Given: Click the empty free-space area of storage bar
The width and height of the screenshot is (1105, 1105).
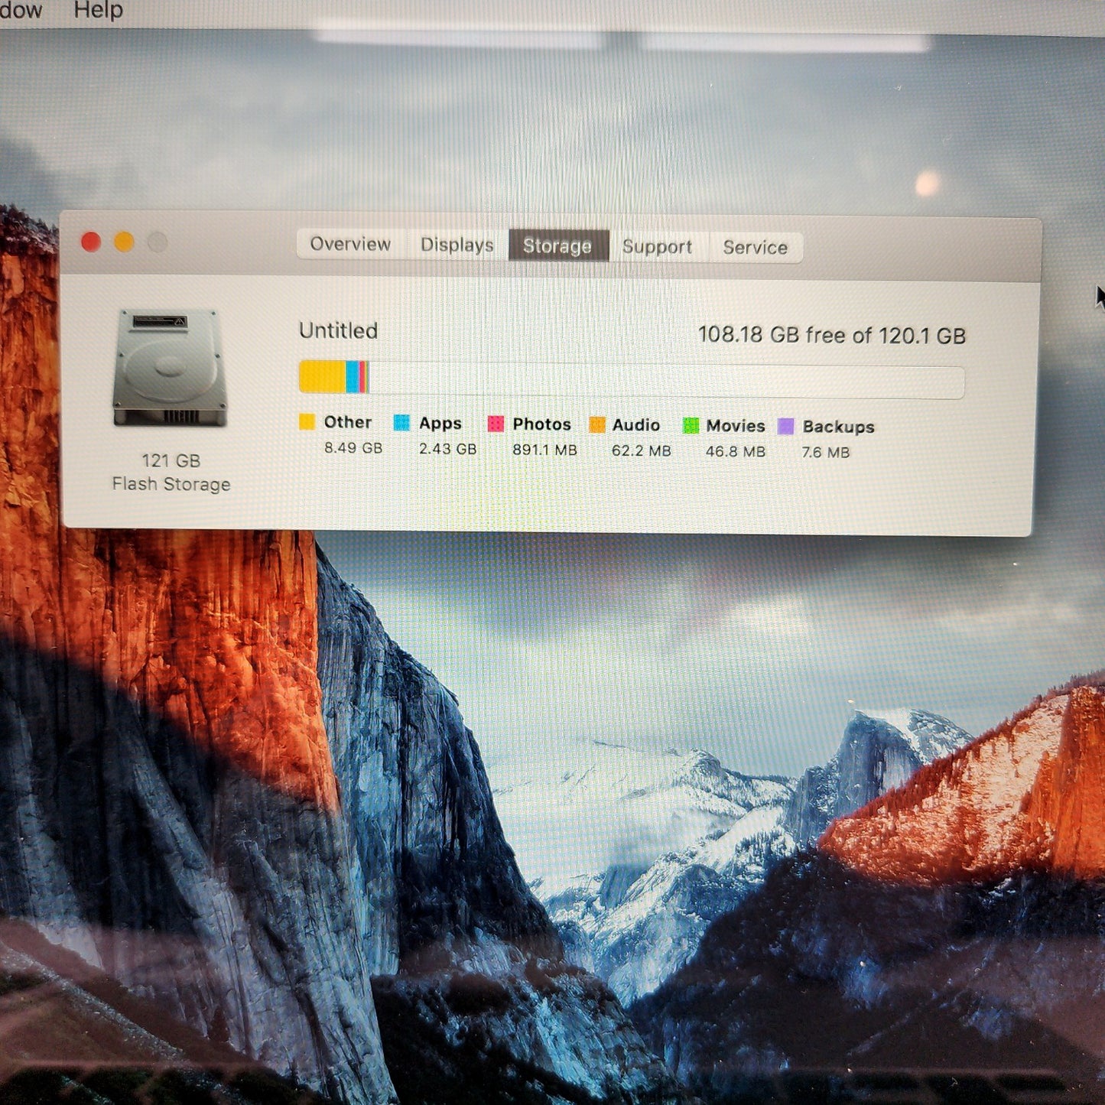Looking at the screenshot, I should [665, 381].
